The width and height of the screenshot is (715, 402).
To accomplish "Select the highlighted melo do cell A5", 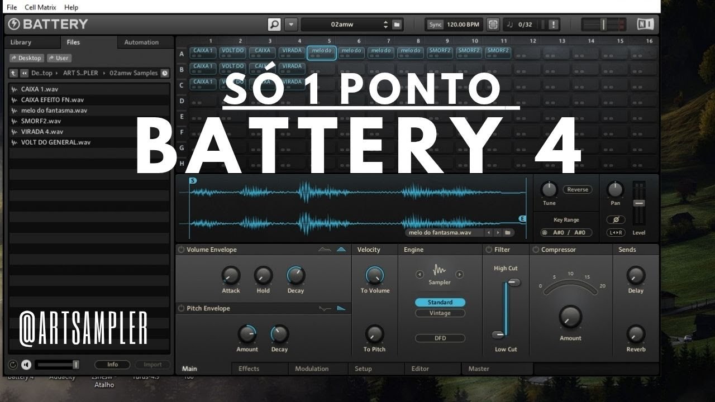I will 322,52.
